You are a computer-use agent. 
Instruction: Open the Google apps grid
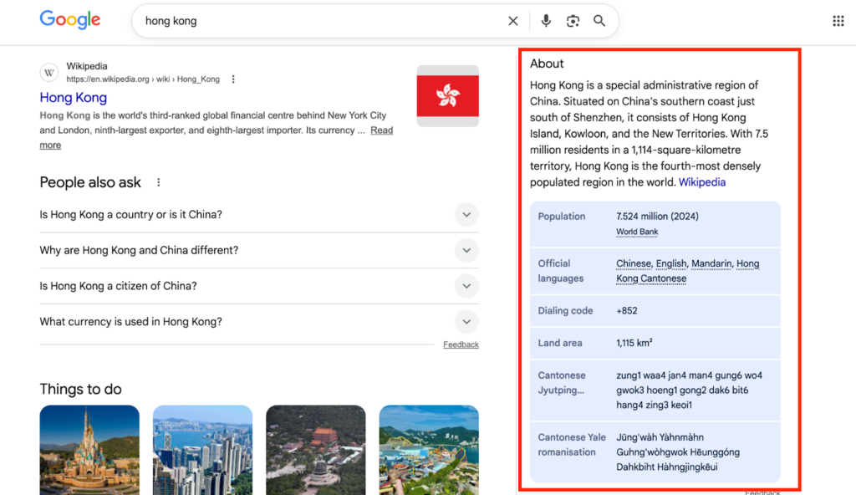(x=838, y=20)
